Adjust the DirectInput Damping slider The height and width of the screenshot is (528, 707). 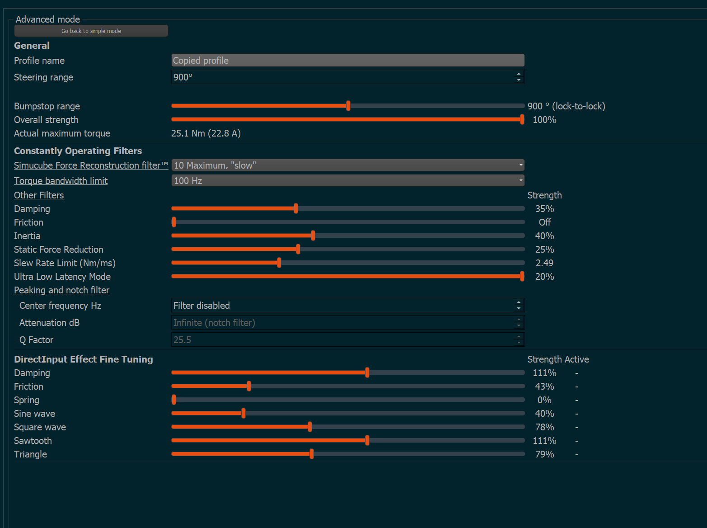click(348, 372)
